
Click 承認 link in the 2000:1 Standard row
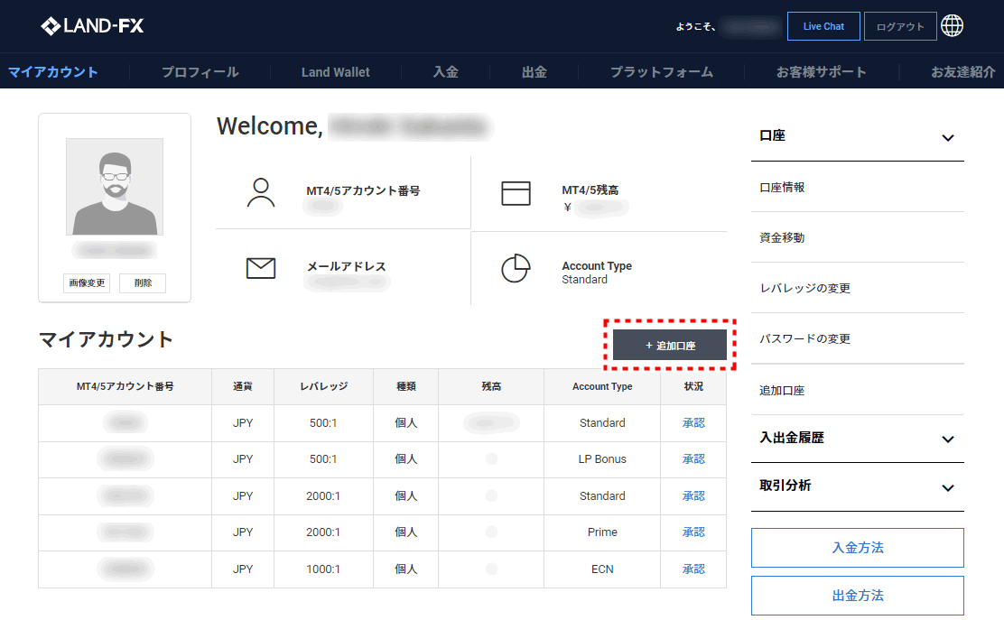tap(693, 495)
